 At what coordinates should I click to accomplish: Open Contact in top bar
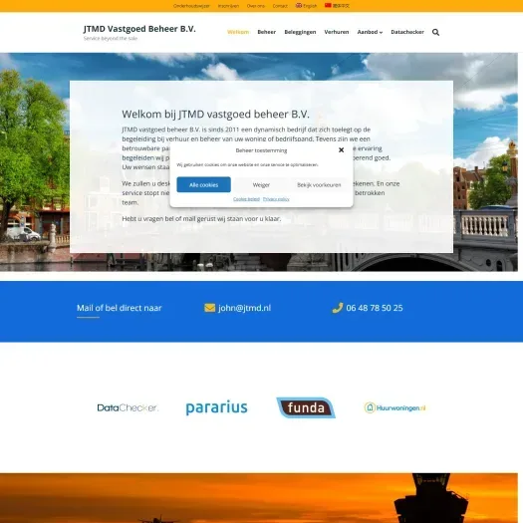coord(280,6)
